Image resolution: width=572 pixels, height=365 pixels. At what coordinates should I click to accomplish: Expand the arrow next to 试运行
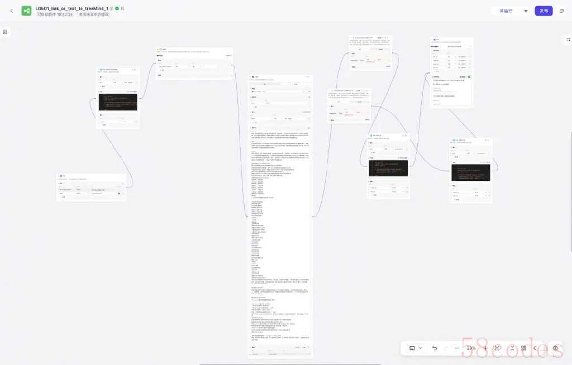(x=526, y=11)
